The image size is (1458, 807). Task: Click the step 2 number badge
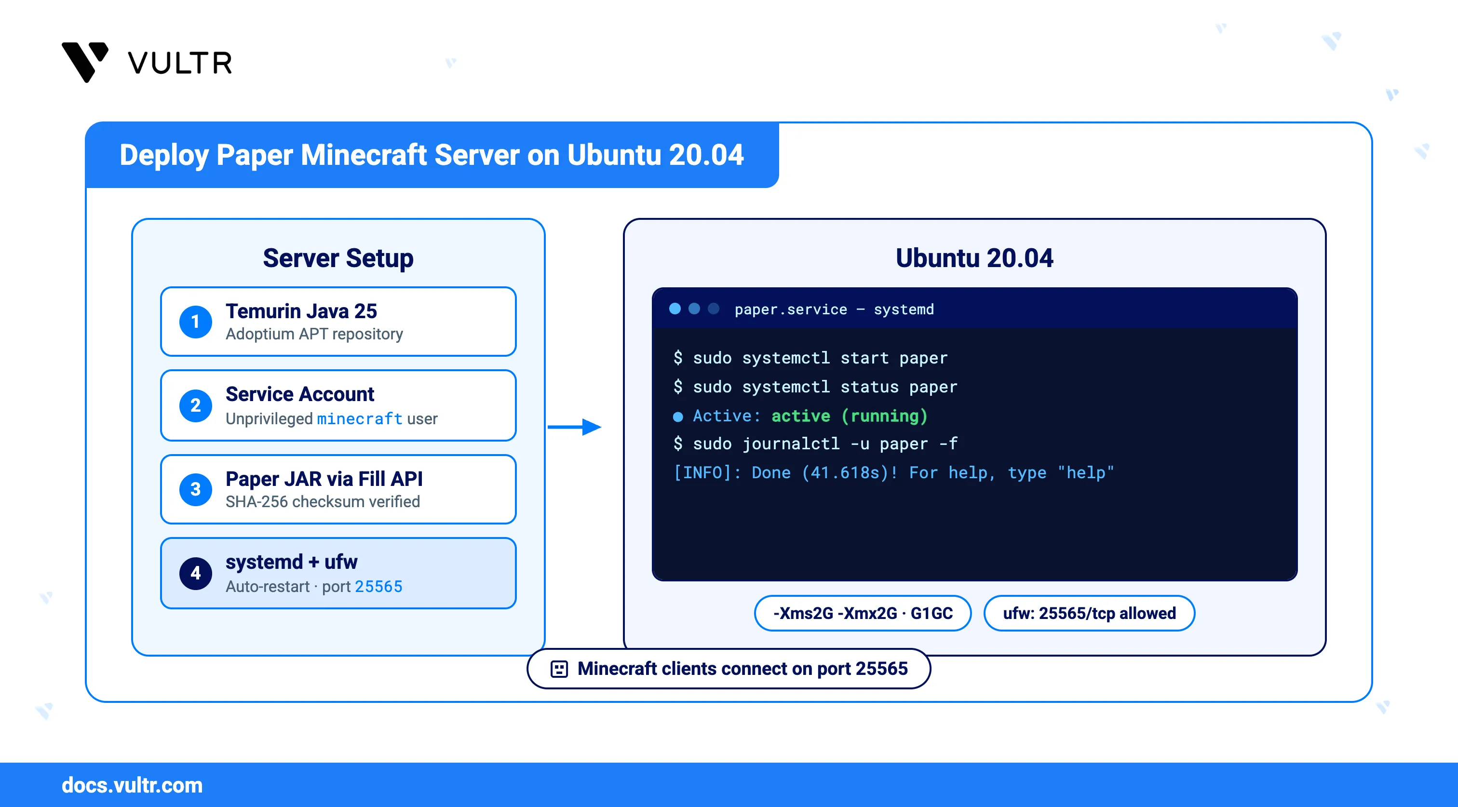coord(195,405)
